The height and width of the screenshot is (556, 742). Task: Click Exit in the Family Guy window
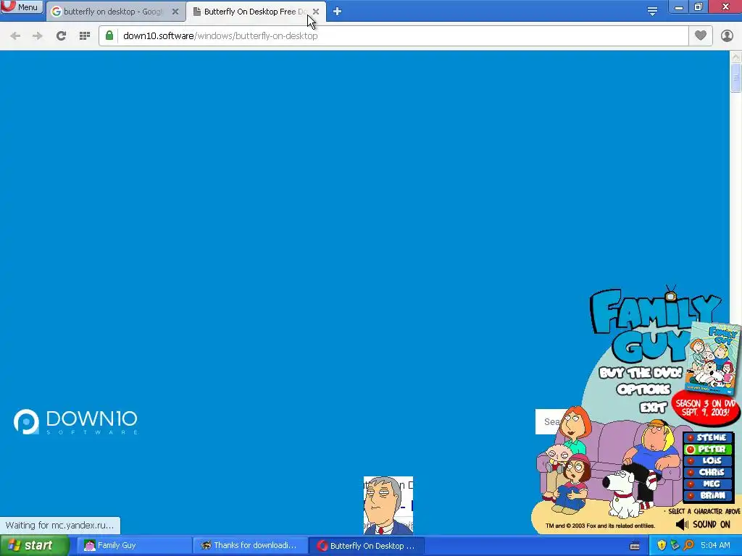(653, 407)
